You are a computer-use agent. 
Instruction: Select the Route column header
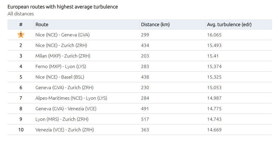click(42, 25)
